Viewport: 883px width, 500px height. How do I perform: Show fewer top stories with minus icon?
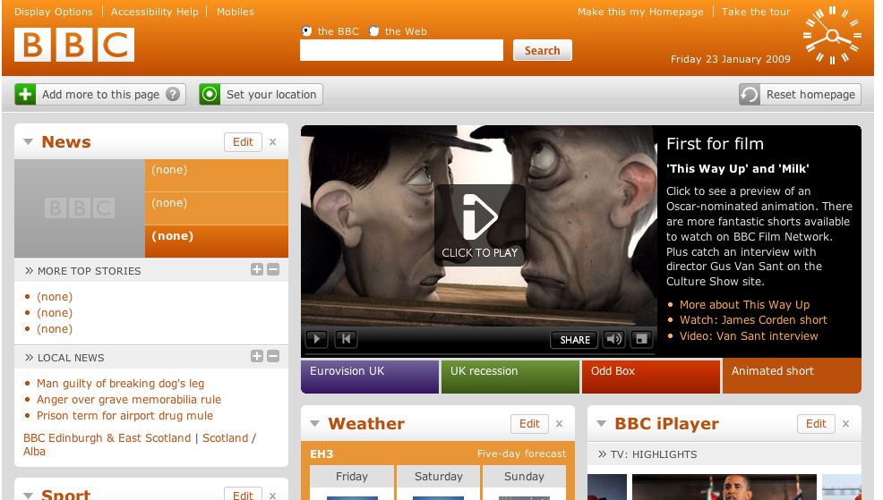(x=273, y=270)
